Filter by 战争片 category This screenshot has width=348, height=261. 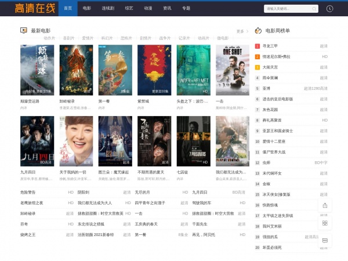pos(165,38)
